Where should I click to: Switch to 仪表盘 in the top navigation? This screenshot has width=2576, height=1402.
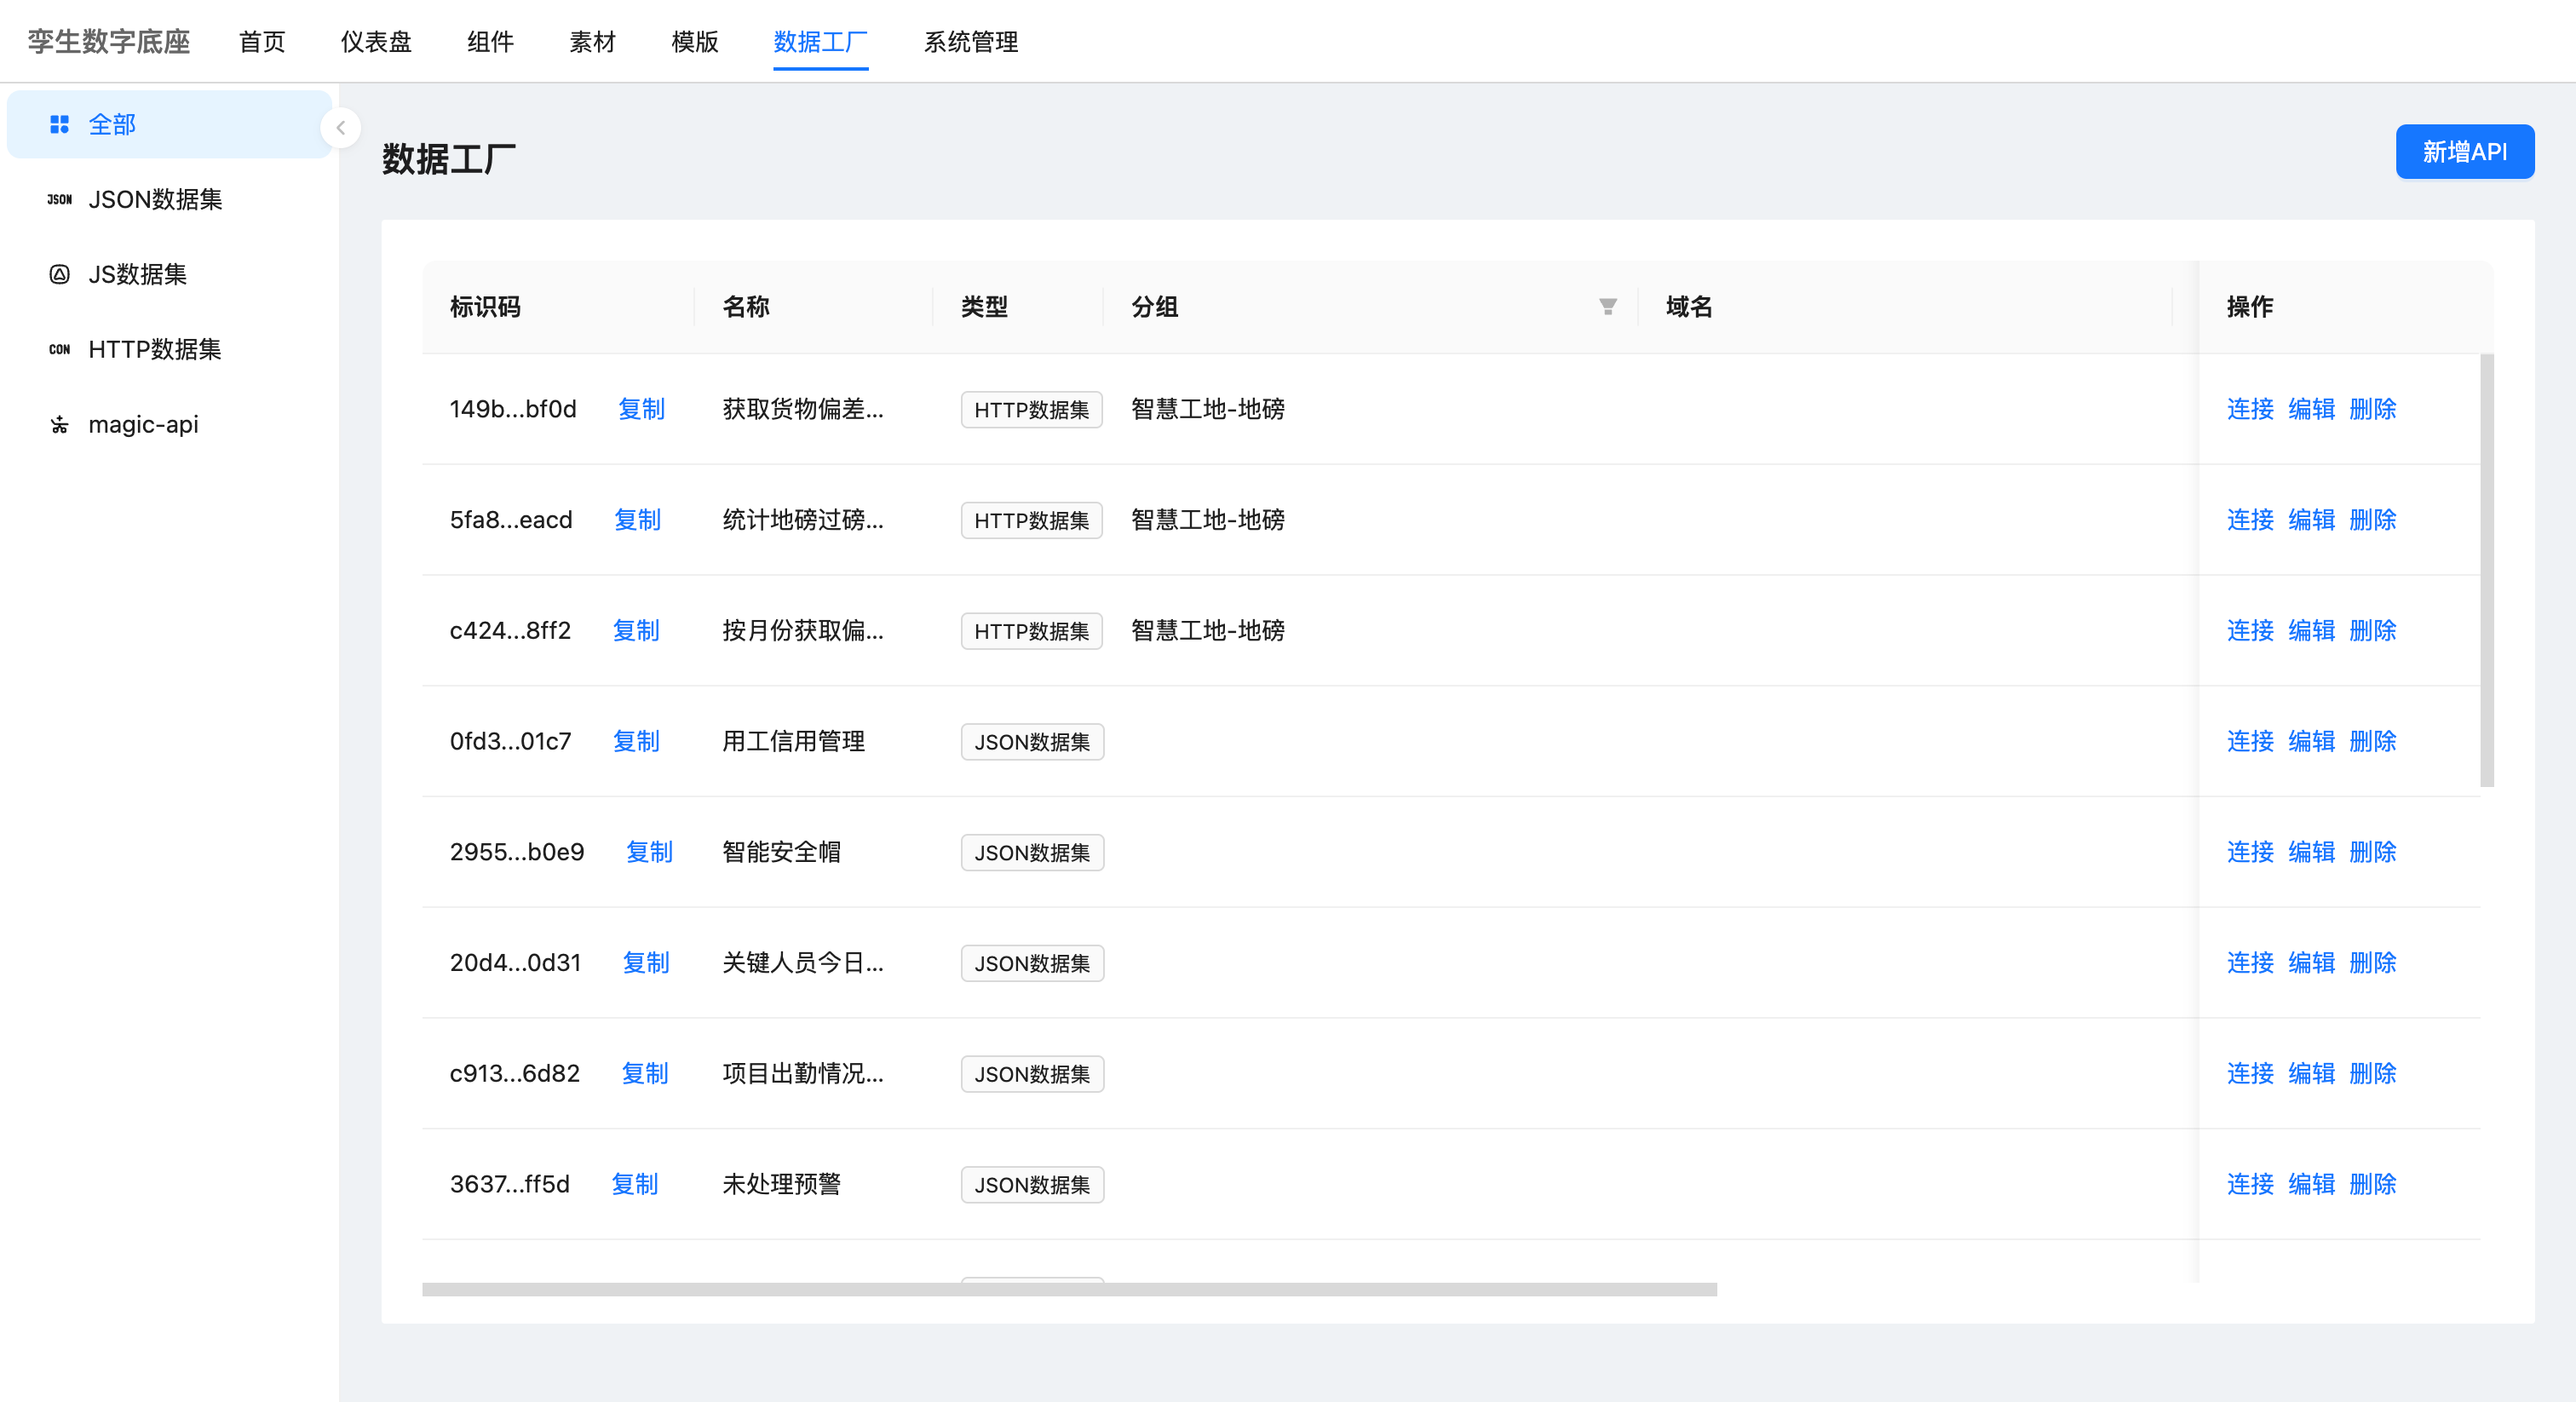coord(376,41)
